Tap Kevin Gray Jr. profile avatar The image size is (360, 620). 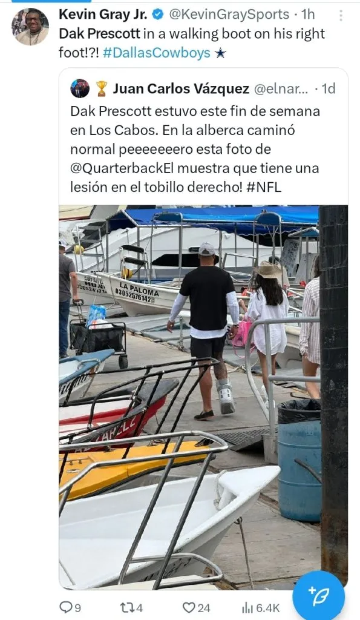[30, 27]
